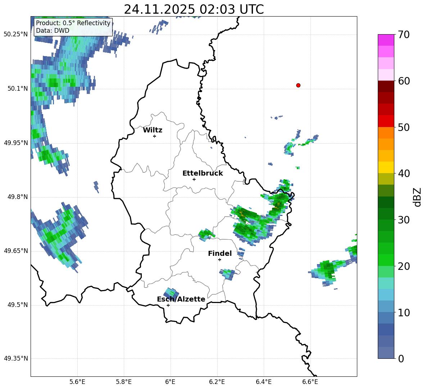
Task: Click the Wiltz city label
Action: tap(153, 130)
